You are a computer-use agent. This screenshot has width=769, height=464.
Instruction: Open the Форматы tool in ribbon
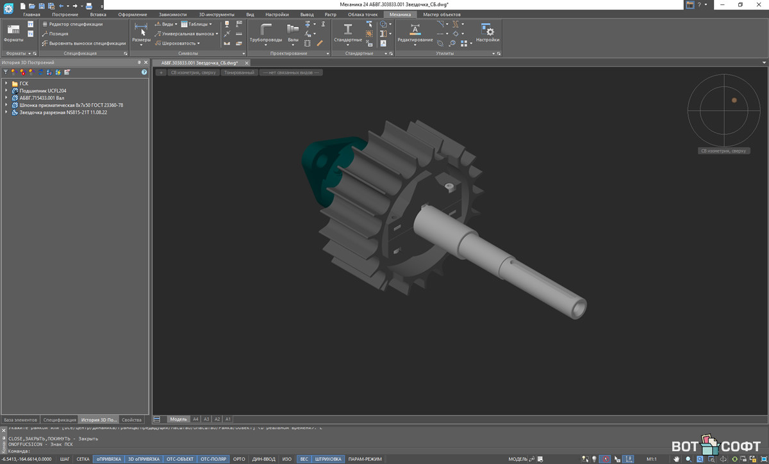pos(13,31)
